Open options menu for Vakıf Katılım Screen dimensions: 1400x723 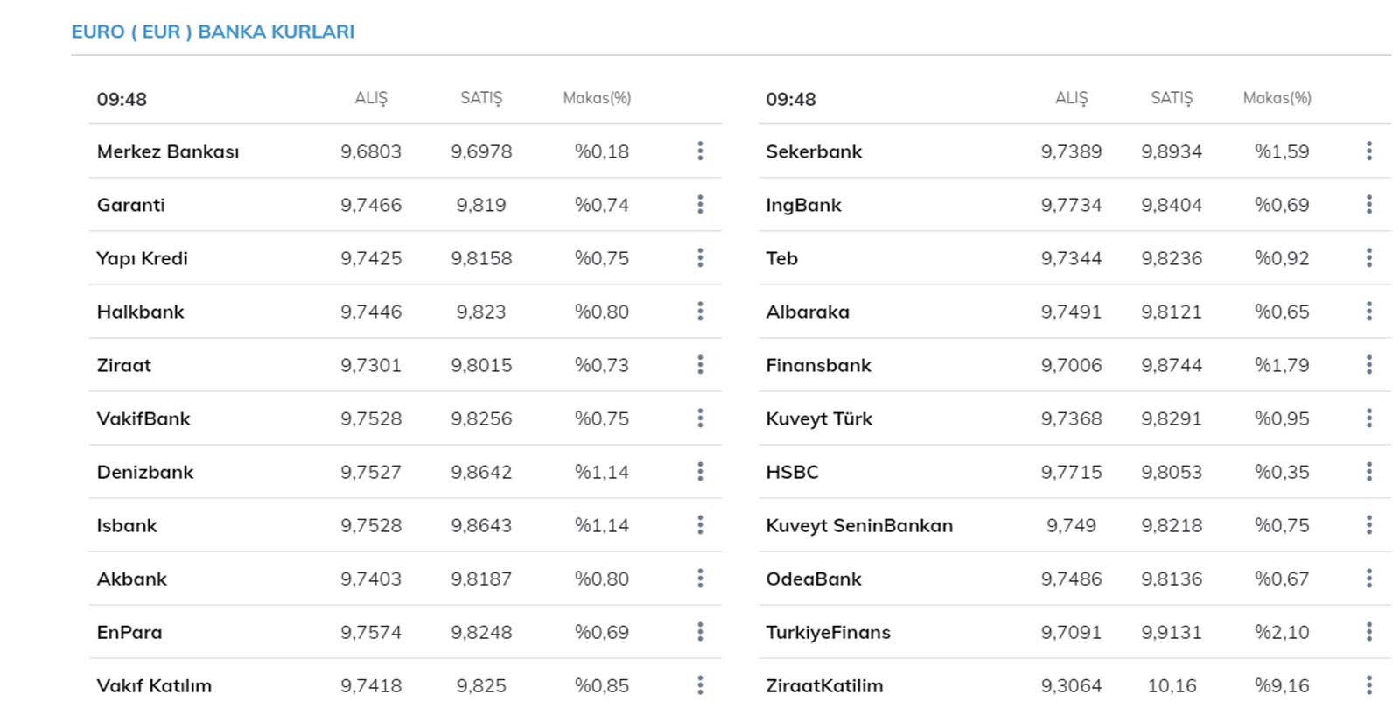(700, 685)
